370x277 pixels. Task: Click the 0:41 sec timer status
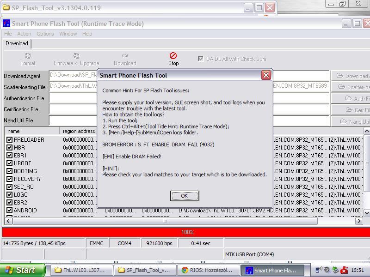point(201,243)
